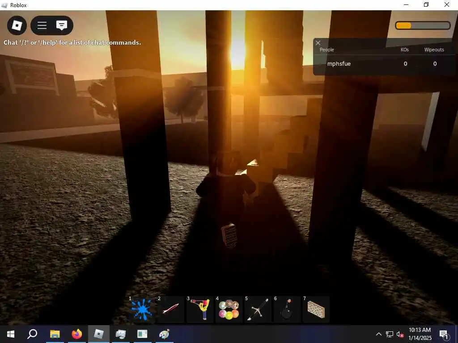Equip the sword tool in slot 5
Screen dimensions: 458x343
coord(258,310)
